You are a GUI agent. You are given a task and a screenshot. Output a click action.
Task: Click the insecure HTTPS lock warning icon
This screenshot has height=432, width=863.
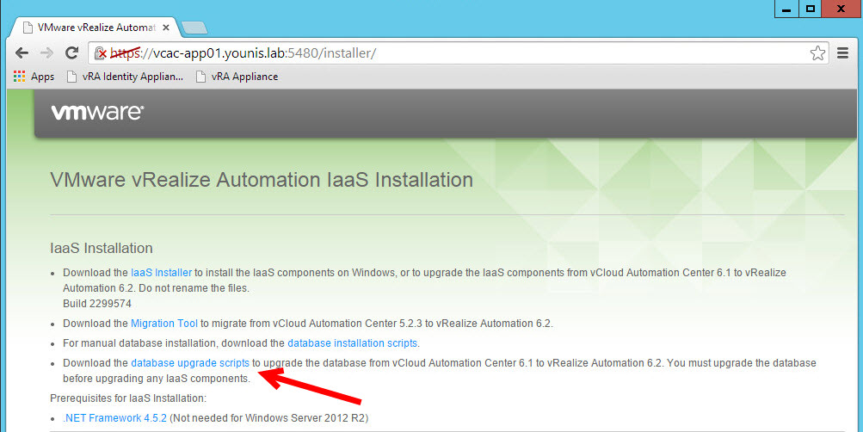(x=102, y=53)
